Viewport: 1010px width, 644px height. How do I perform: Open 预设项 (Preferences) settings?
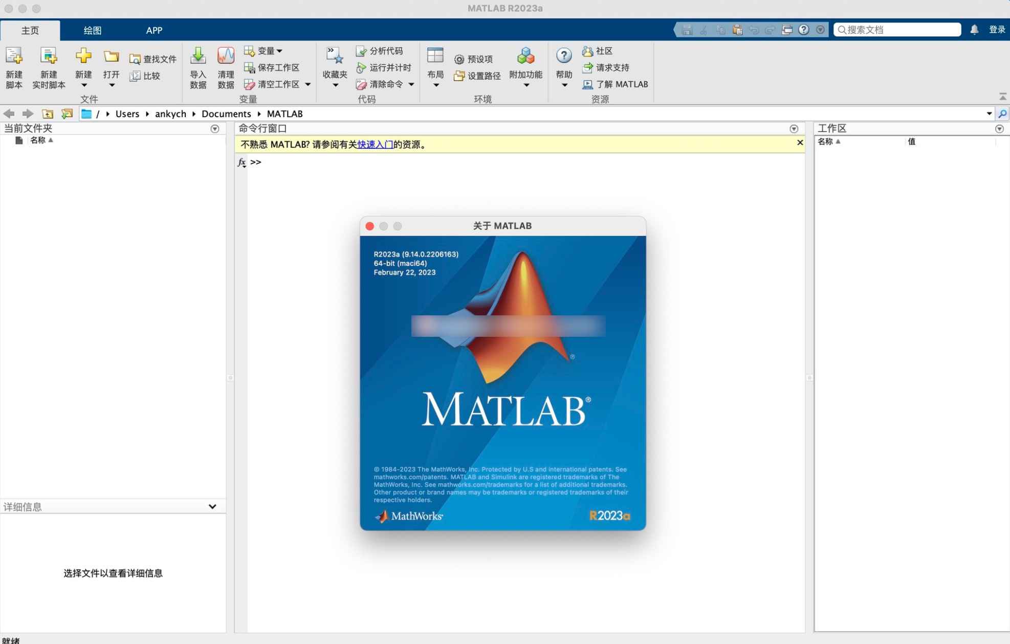pyautogui.click(x=475, y=59)
